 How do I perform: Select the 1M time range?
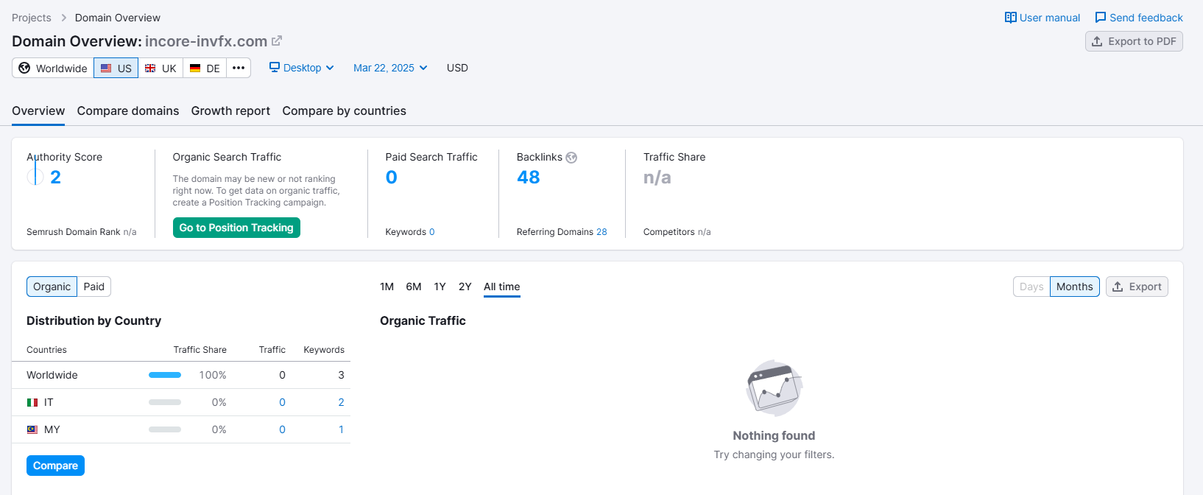(387, 287)
